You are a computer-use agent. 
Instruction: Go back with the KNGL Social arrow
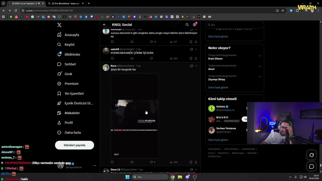104,25
